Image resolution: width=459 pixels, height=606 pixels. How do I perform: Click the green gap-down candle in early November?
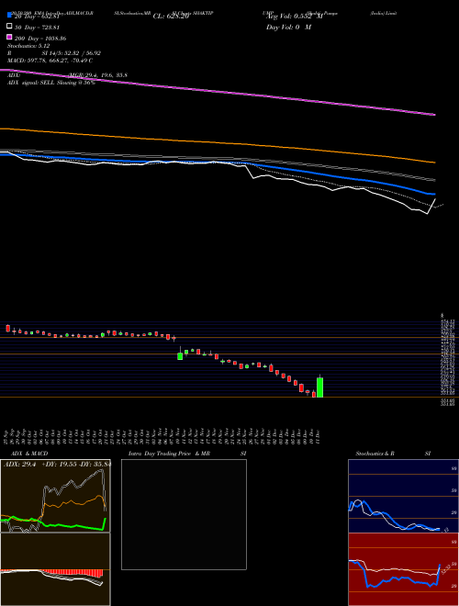click(180, 356)
